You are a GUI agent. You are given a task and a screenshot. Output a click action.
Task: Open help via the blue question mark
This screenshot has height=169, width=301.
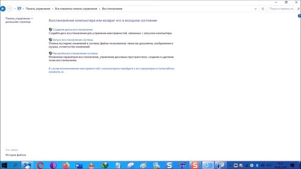click(x=299, y=16)
